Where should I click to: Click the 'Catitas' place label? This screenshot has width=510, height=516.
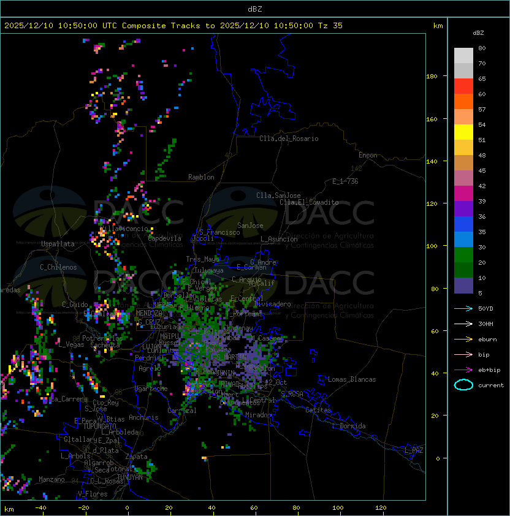point(318,410)
